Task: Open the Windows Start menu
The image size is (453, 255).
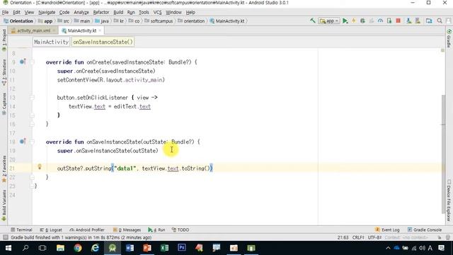Action: [x=8, y=248]
